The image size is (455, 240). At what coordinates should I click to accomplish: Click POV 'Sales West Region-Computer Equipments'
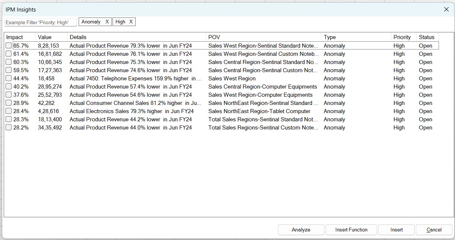point(260,95)
